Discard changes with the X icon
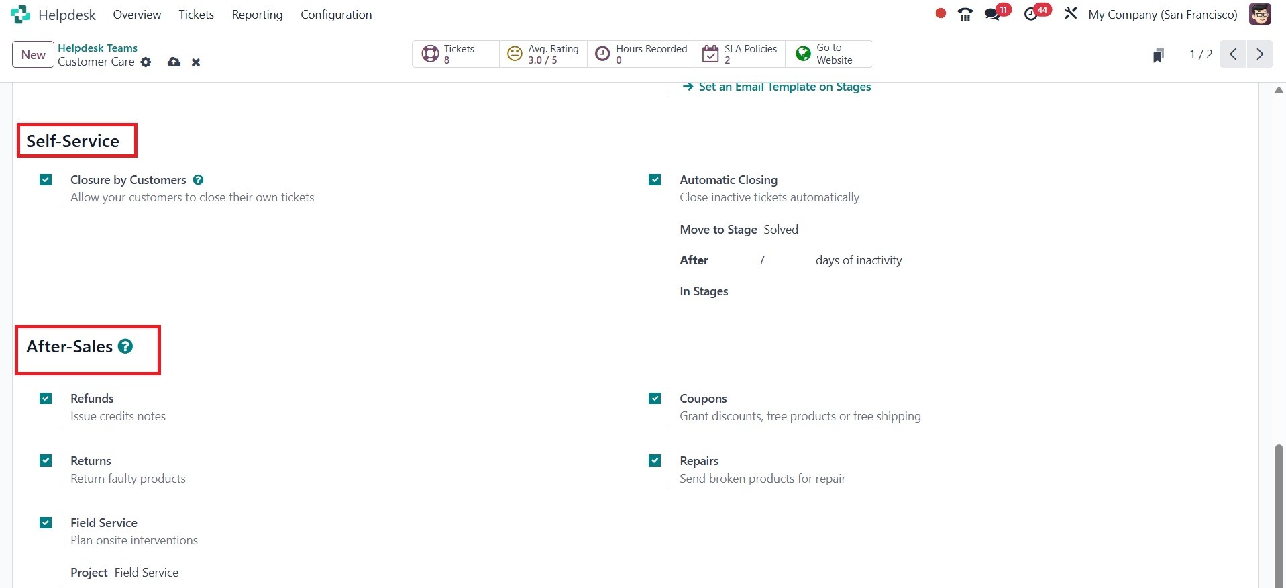The height and width of the screenshot is (588, 1286). 196,62
